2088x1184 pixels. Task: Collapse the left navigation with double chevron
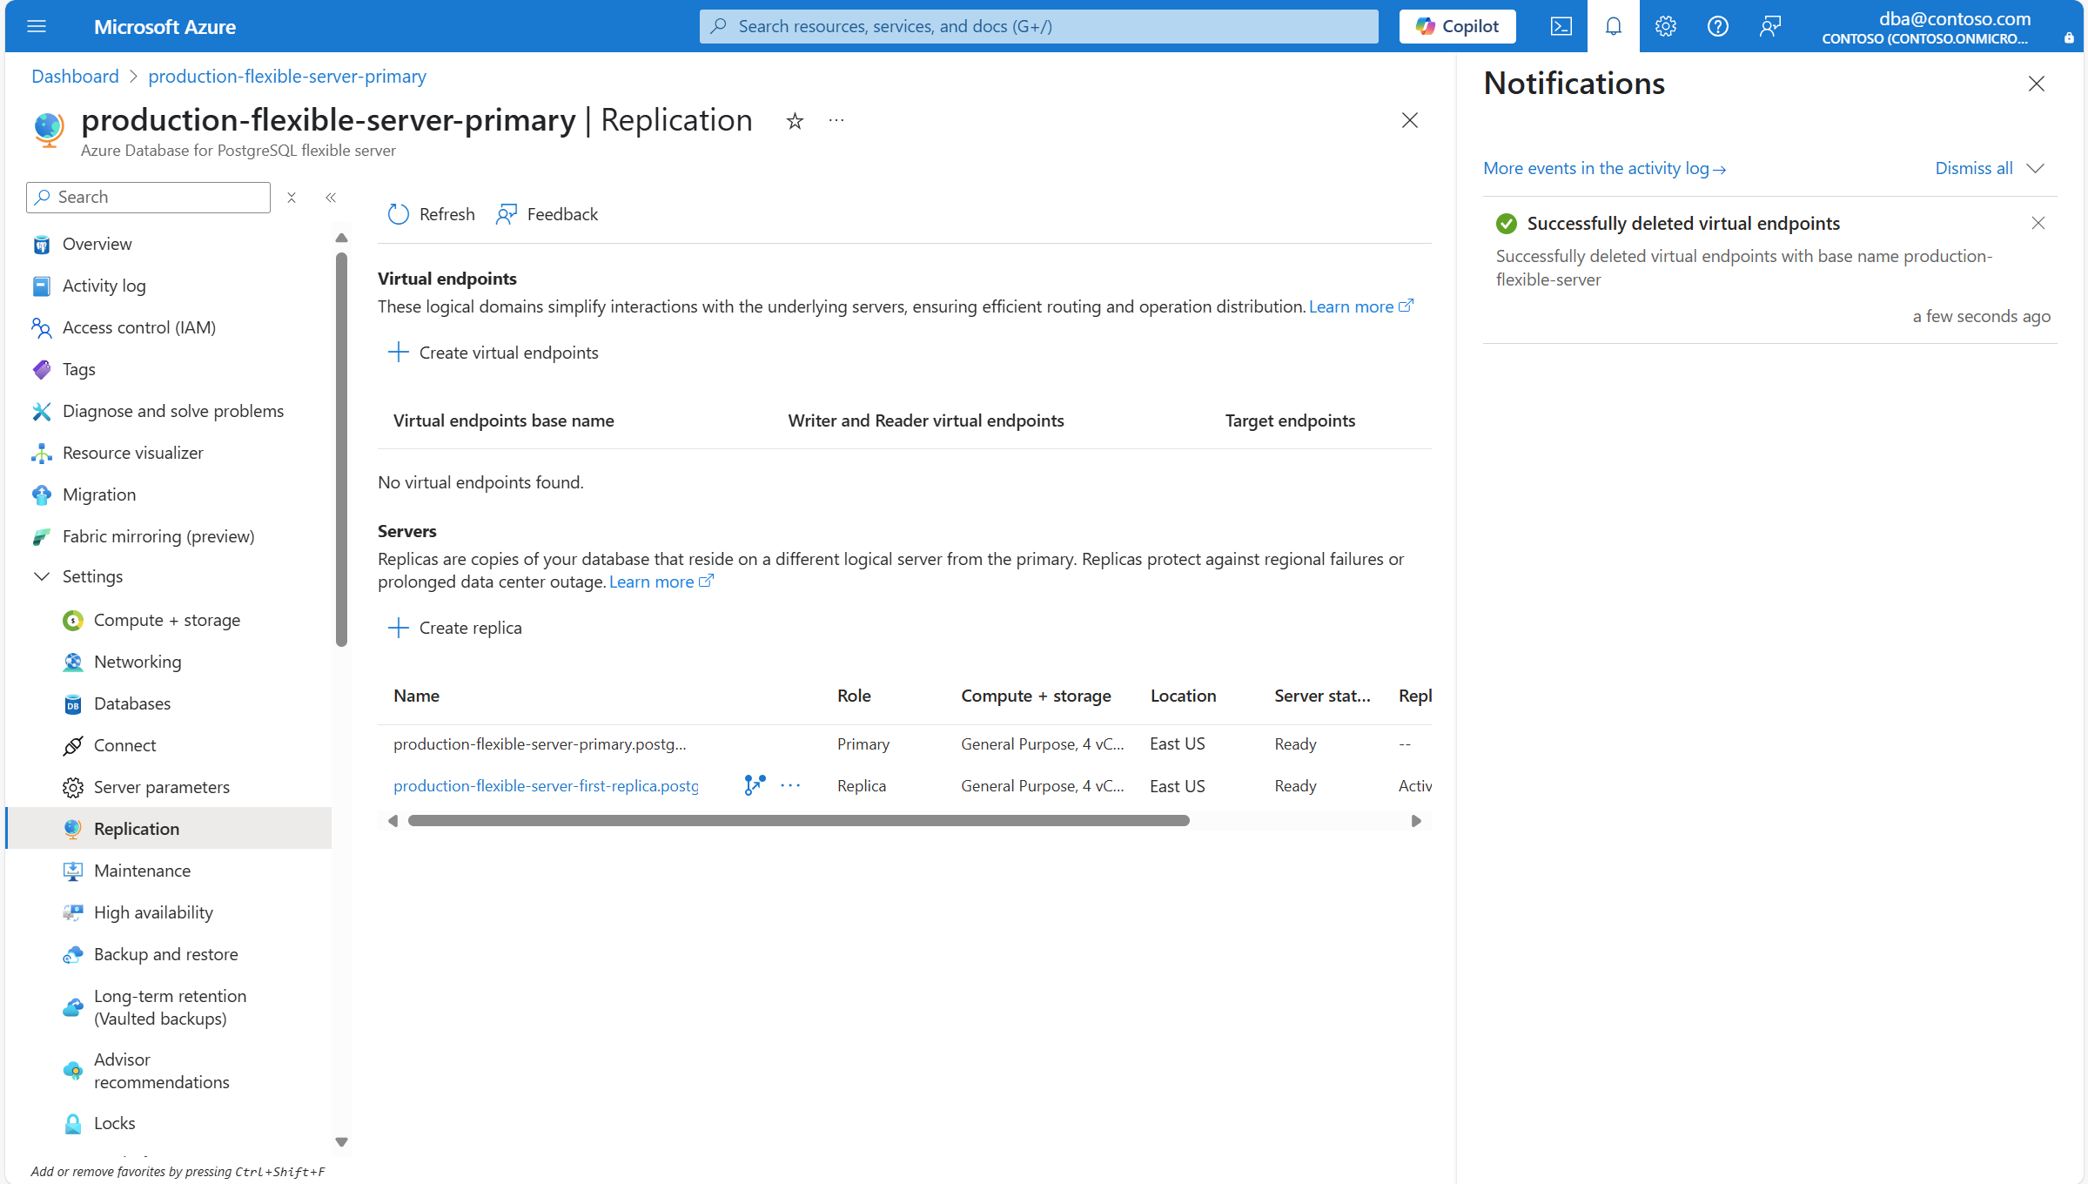click(331, 198)
